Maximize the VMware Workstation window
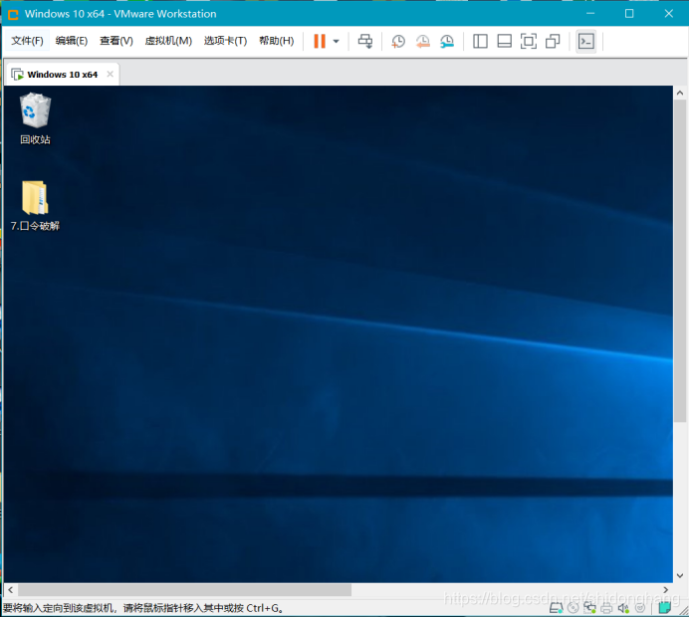Screen dimensions: 689x617 click(x=629, y=14)
